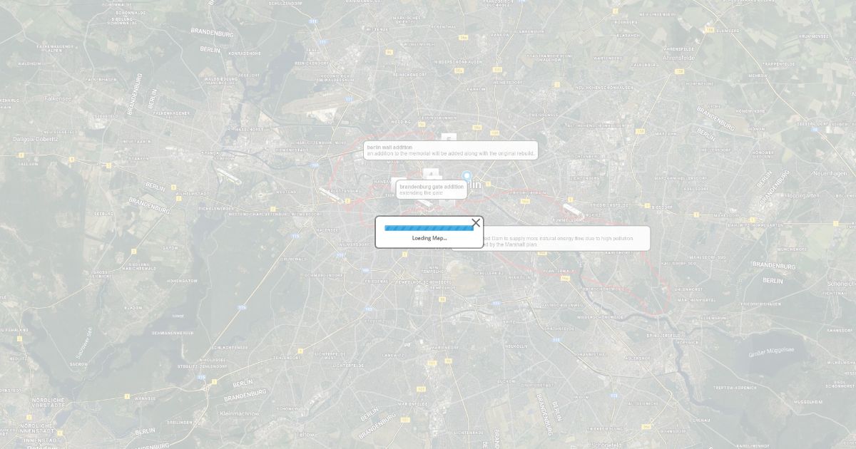Screen dimensions: 856x449
Task: Click the Falkensee map label
Action: tap(59, 98)
